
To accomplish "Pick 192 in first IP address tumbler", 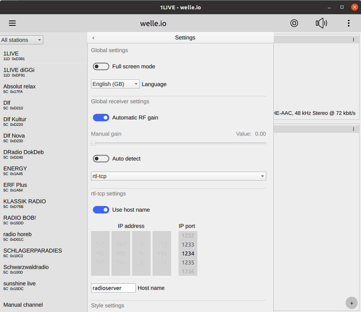I will (x=100, y=253).
